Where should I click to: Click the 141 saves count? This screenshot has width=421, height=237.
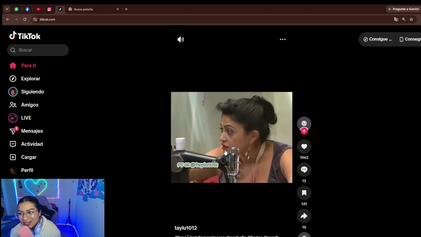pyautogui.click(x=304, y=204)
